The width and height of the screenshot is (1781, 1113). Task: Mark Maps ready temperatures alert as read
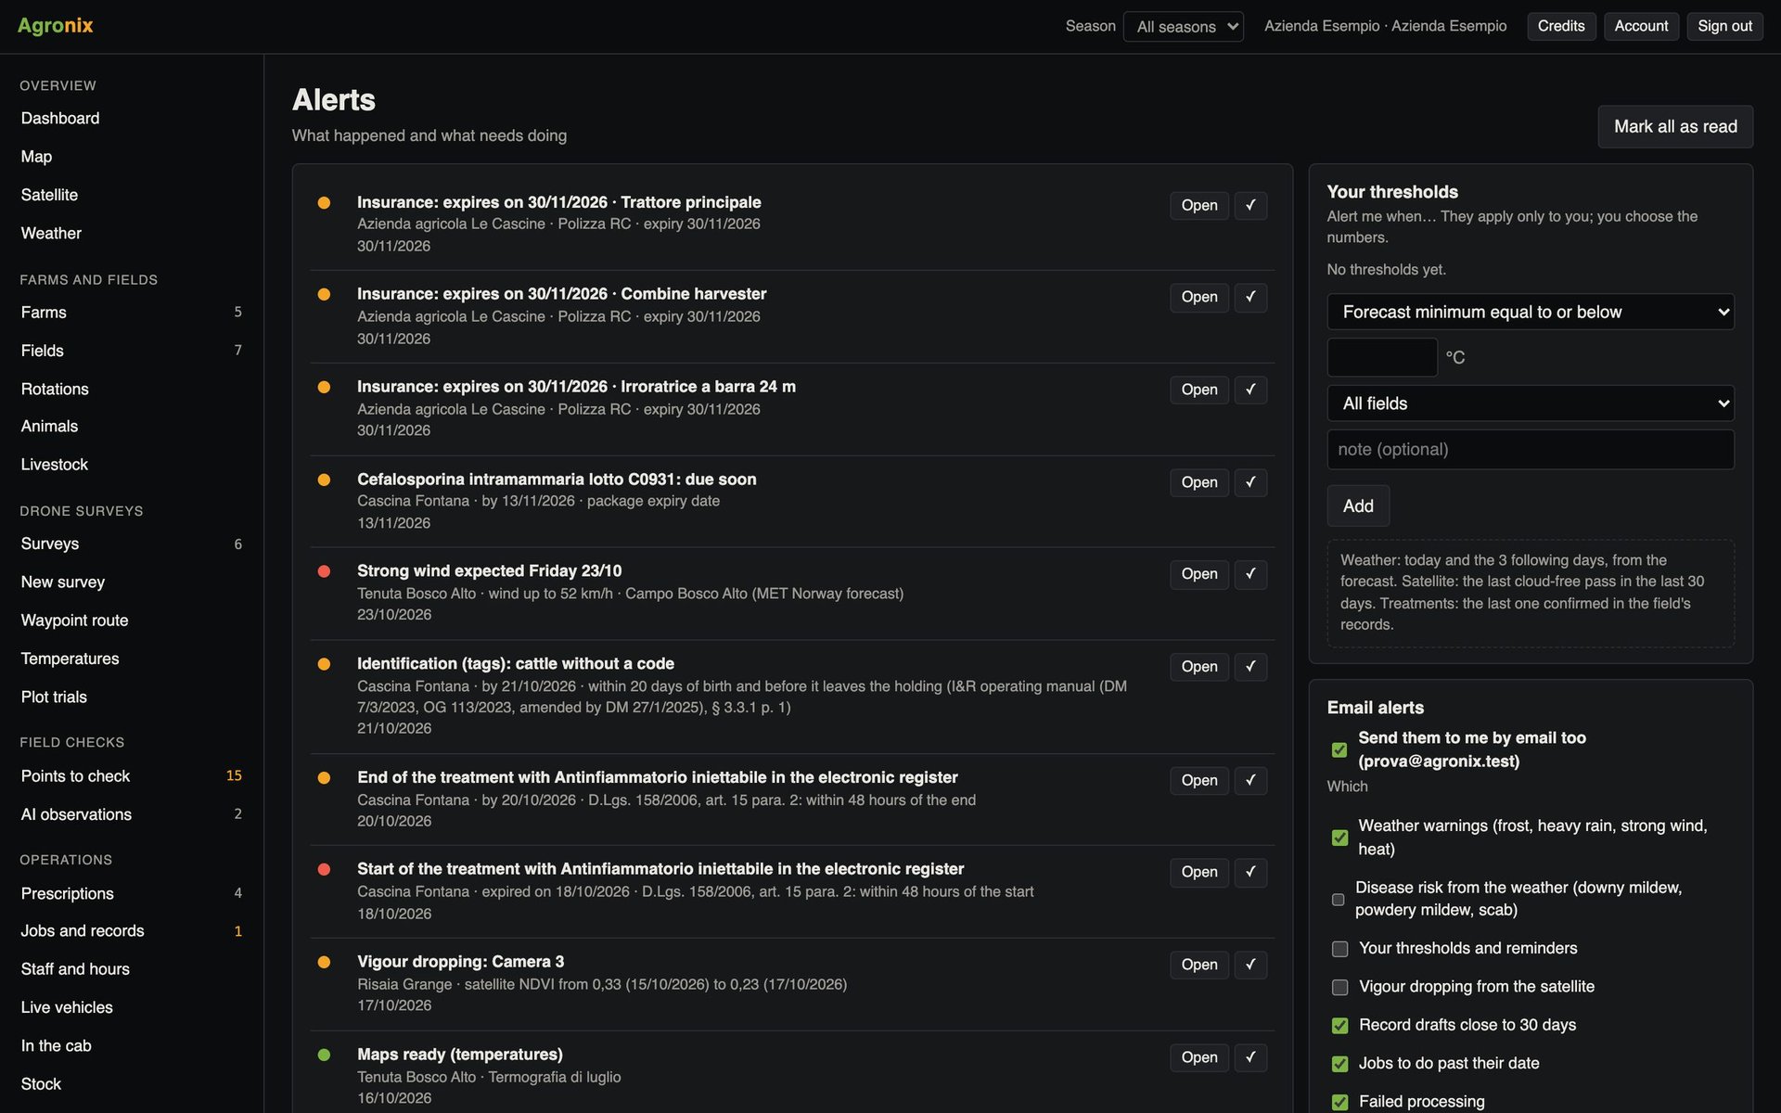point(1250,1057)
